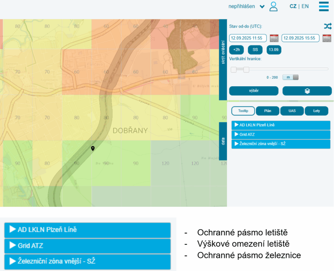
Task: Open the hamburger main menu
Action: (324, 7)
